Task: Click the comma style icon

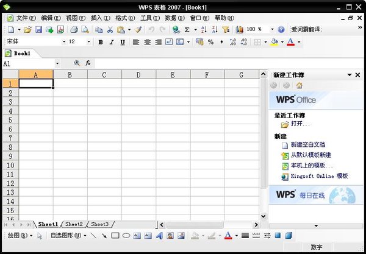Action: (222, 42)
